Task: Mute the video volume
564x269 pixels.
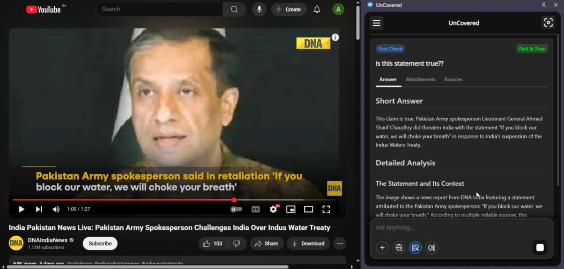Action: coord(56,209)
